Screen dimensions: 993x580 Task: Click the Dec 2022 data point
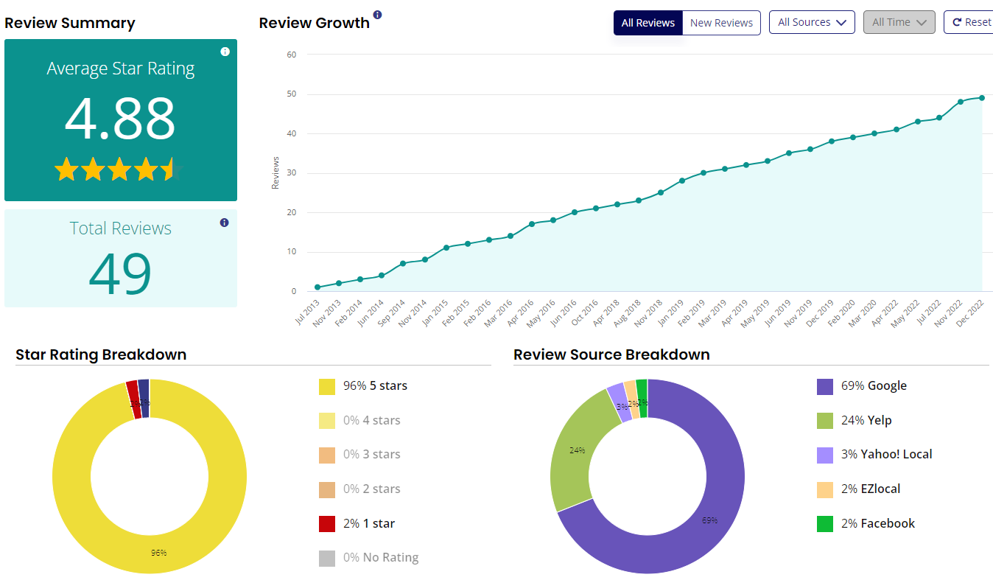(x=982, y=97)
